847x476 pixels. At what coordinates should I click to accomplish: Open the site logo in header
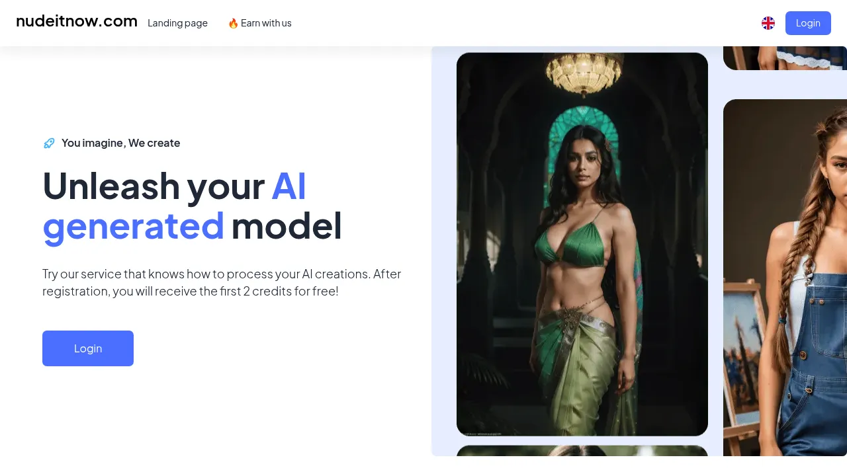77,21
